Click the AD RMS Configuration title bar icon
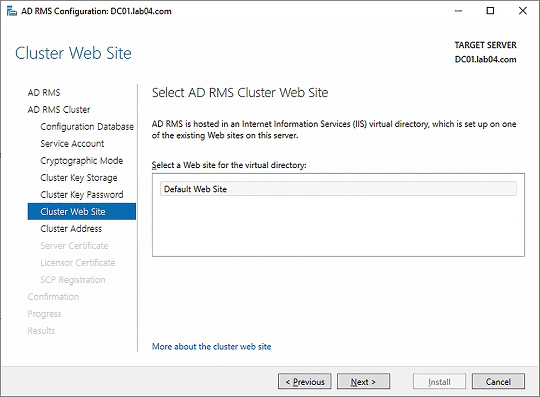The width and height of the screenshot is (540, 397). [x=12, y=11]
